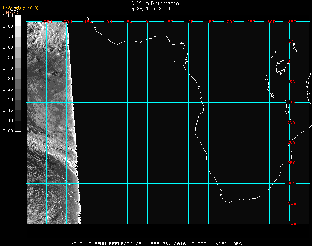Click the Sep 28, 2016 19:00 UTC timestamp

tap(153, 9)
